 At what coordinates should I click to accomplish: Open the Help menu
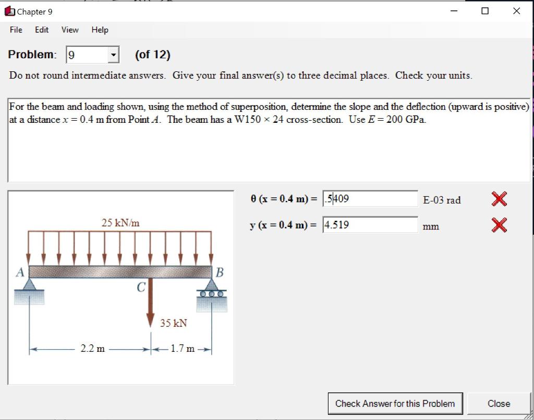click(x=99, y=30)
